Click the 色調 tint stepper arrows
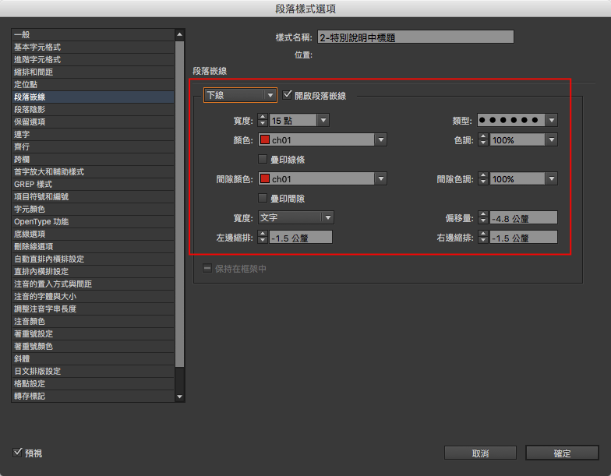 tap(483, 139)
